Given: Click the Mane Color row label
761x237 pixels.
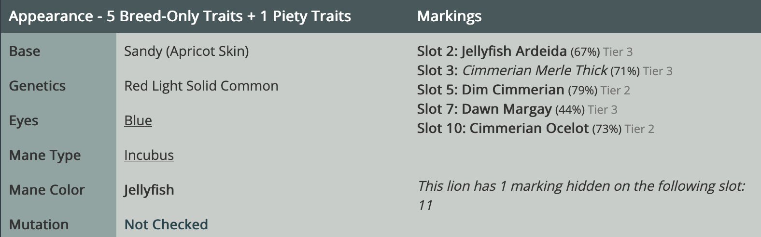Looking at the screenshot, I should click(x=47, y=190).
